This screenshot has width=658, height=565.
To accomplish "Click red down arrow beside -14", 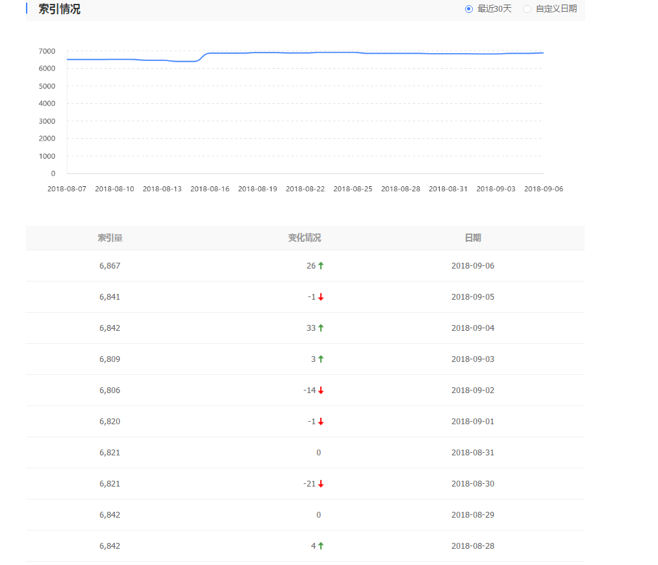I will coord(321,391).
